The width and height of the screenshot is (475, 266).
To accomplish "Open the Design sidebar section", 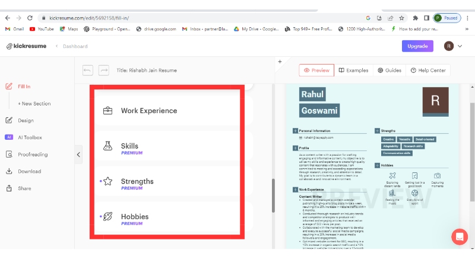I will tap(25, 120).
